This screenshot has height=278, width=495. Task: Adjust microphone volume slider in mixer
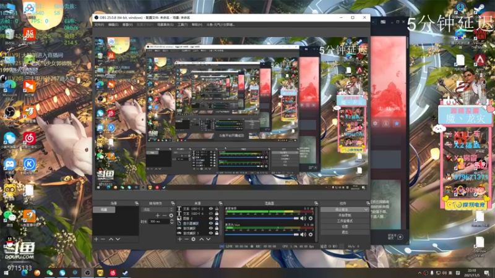262,235
